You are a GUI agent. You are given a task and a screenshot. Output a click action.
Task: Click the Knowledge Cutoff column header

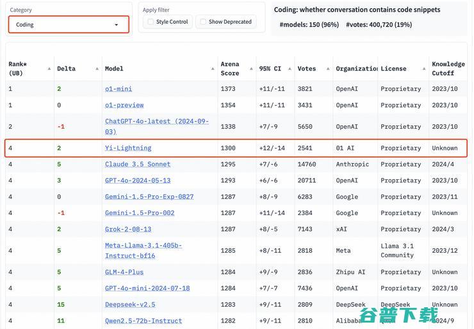tap(448, 68)
